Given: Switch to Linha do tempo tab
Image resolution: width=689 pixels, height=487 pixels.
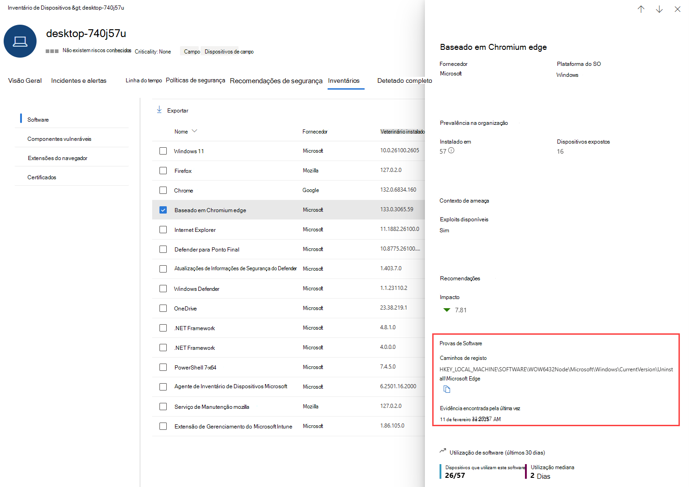Looking at the screenshot, I should (x=144, y=80).
